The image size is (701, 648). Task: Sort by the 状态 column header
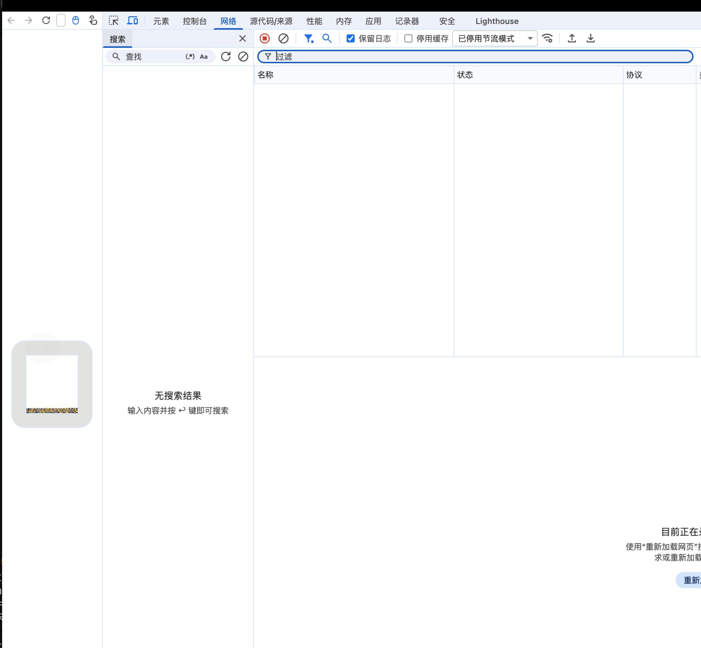538,75
